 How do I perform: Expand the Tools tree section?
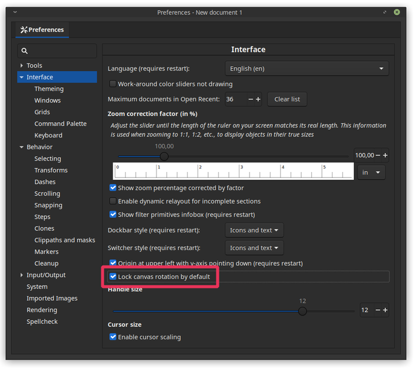22,66
